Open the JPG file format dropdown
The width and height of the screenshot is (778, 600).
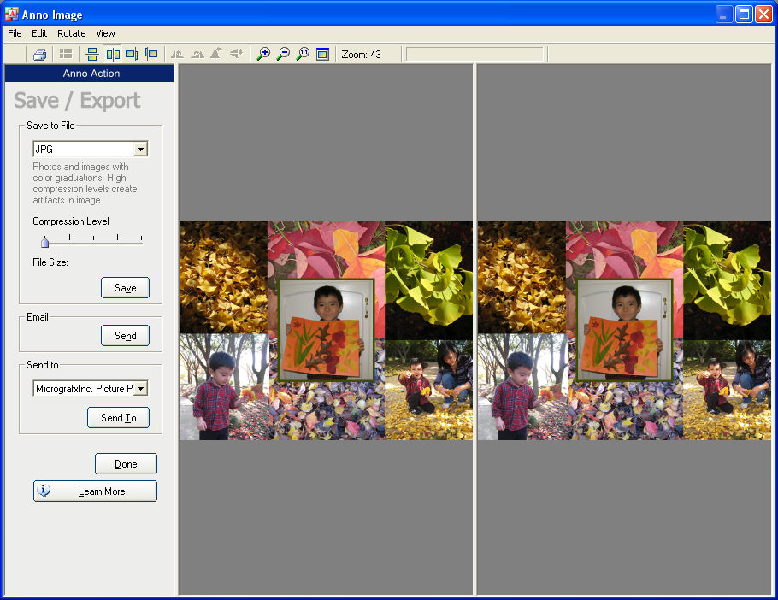click(x=141, y=150)
